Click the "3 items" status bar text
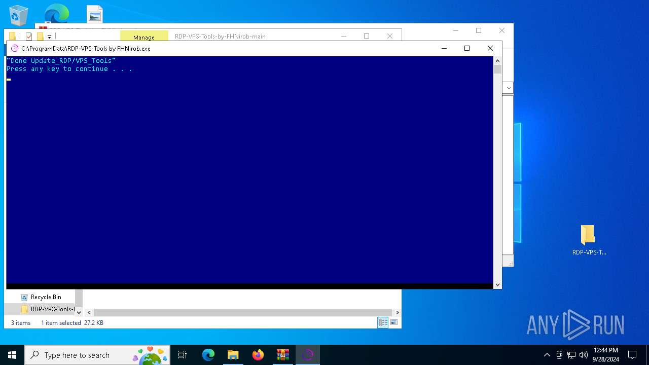Screen dimensions: 649x365 [21, 323]
